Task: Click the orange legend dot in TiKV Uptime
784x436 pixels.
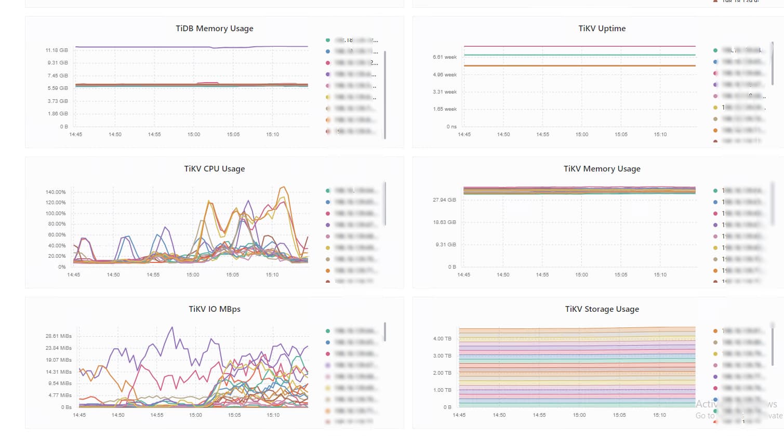Action: pyautogui.click(x=715, y=130)
